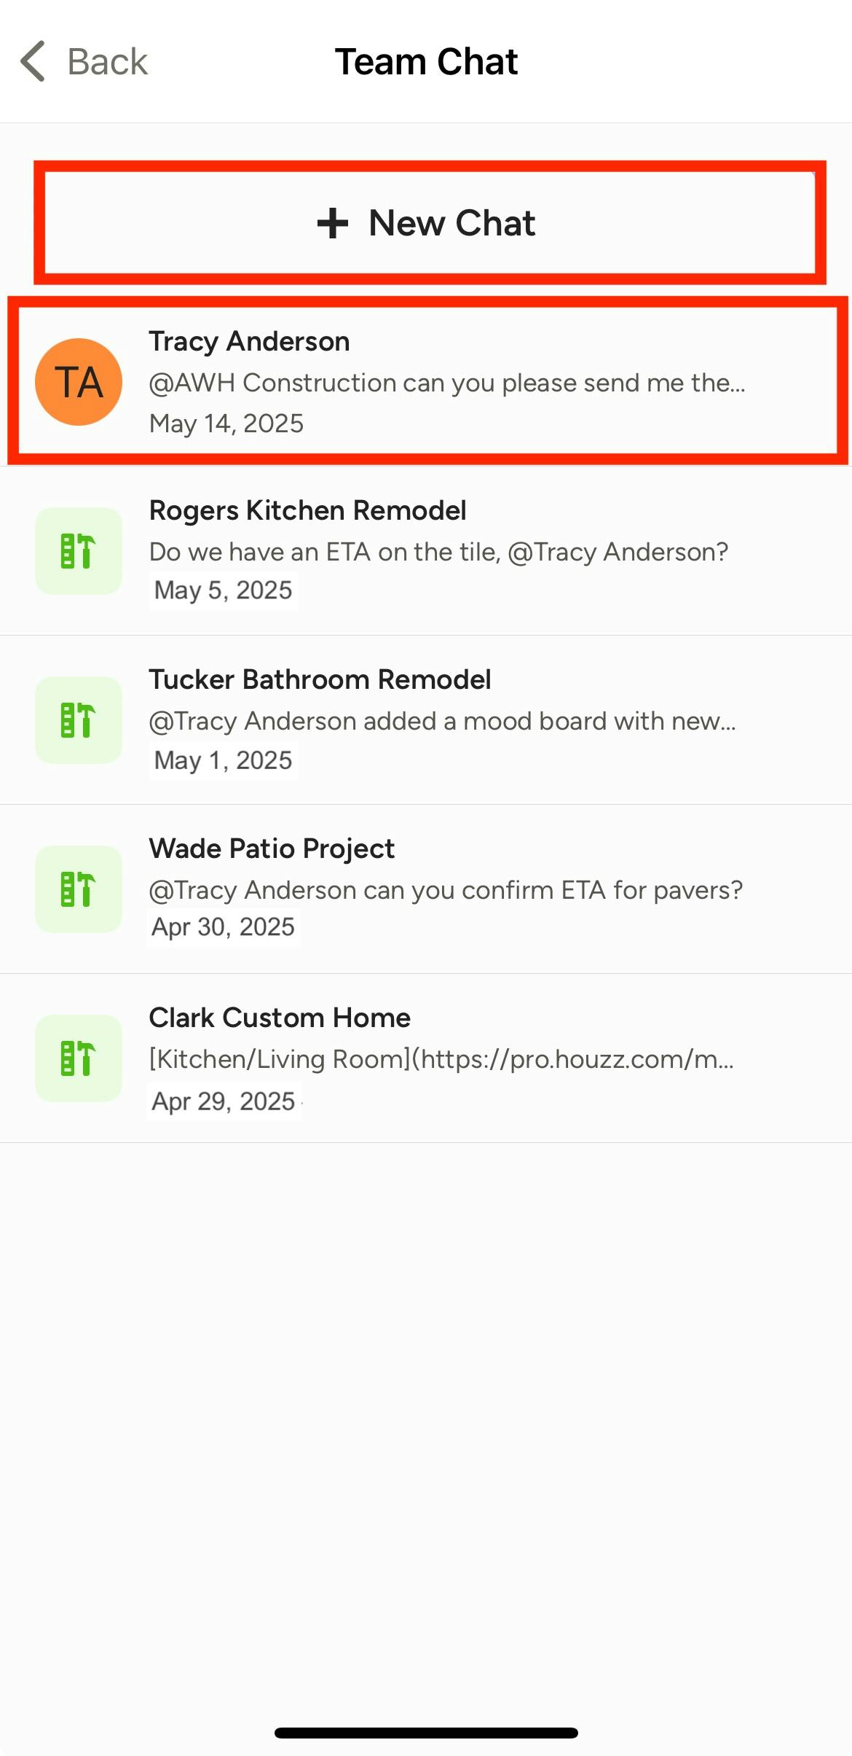Open the Tucker Bathroom Remodel conversation
Screen dimensions: 852x1756
coord(426,719)
